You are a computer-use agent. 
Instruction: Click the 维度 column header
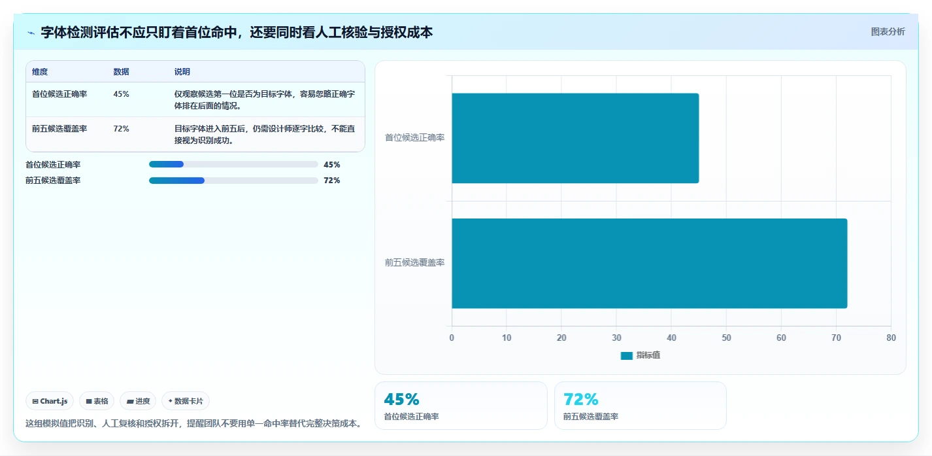click(x=40, y=72)
